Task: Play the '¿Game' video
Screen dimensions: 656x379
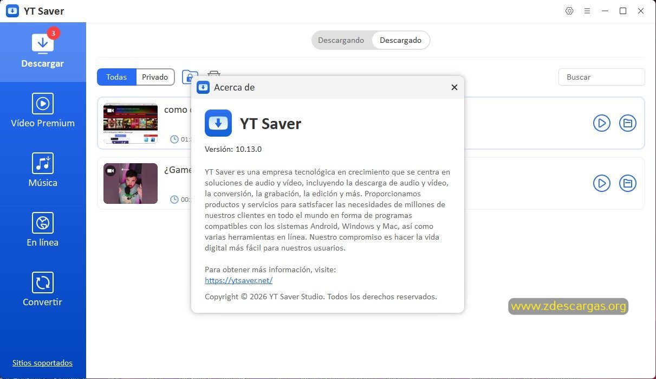Action: click(601, 183)
